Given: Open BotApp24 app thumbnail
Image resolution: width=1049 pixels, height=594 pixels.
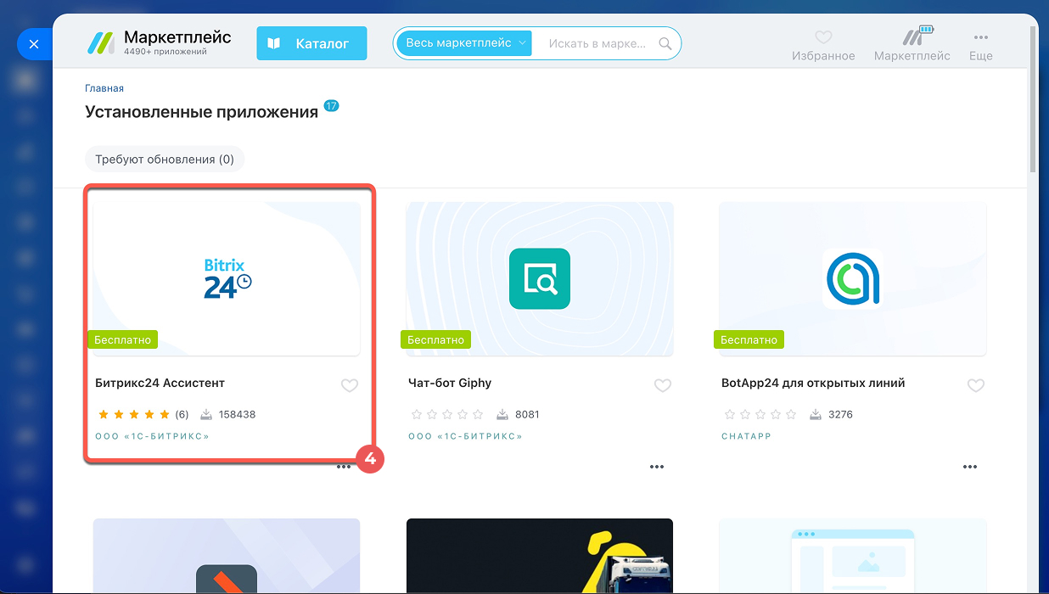Looking at the screenshot, I should click(x=853, y=278).
